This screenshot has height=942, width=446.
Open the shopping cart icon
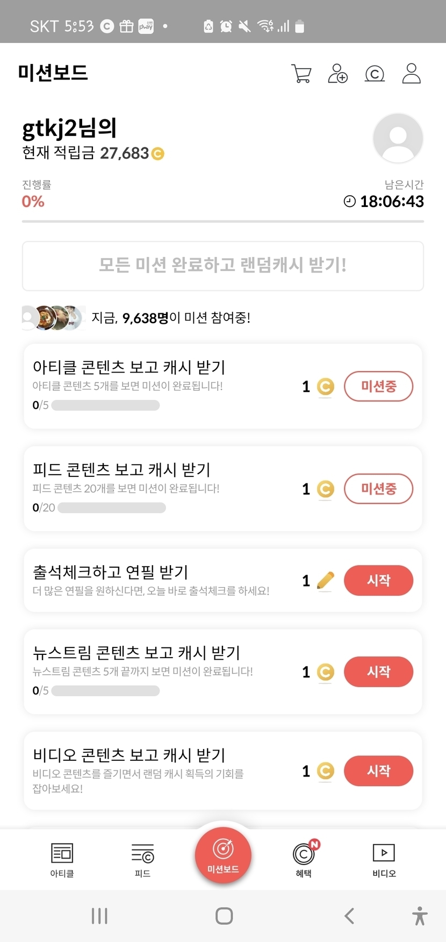(301, 74)
